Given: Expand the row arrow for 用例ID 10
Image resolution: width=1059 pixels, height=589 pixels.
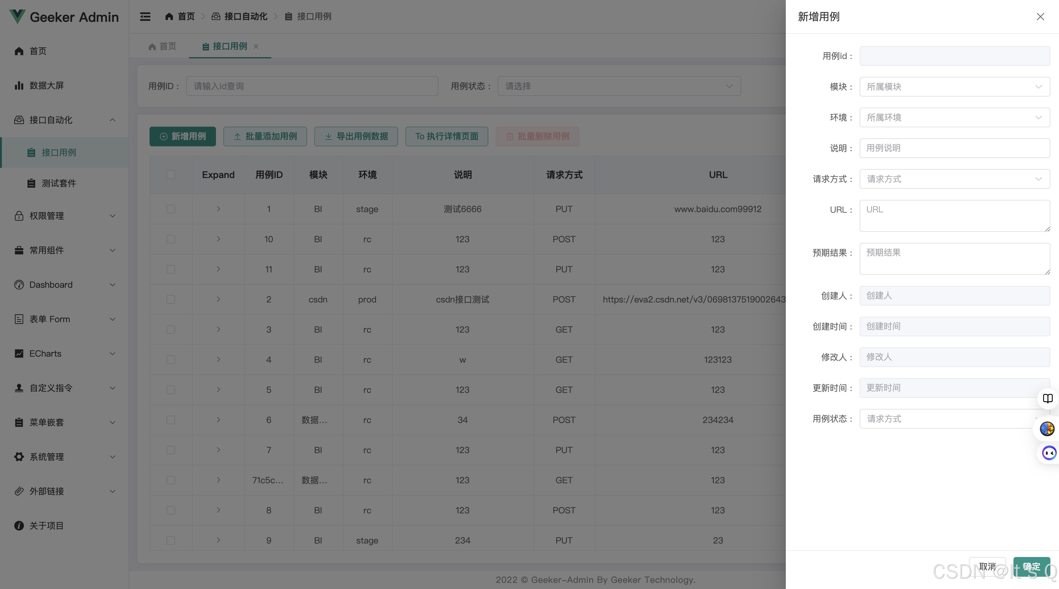Looking at the screenshot, I should (x=218, y=239).
